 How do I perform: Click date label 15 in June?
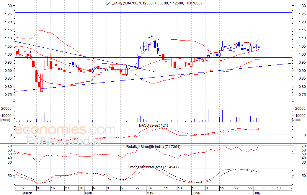click(x=222, y=188)
